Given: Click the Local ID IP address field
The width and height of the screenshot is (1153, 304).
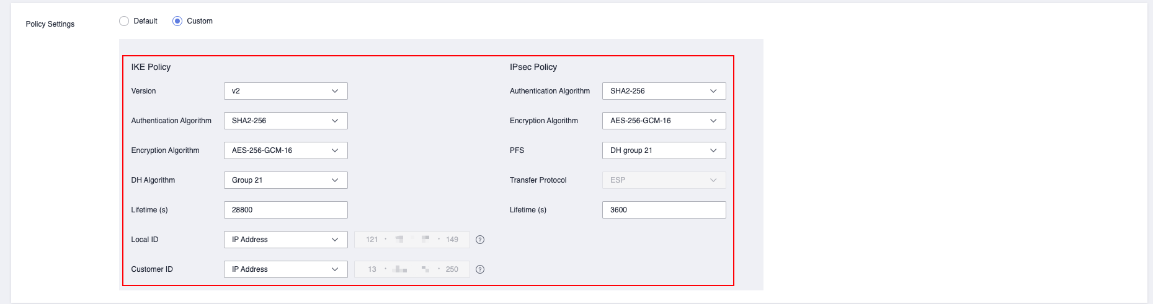Looking at the screenshot, I should pos(412,240).
